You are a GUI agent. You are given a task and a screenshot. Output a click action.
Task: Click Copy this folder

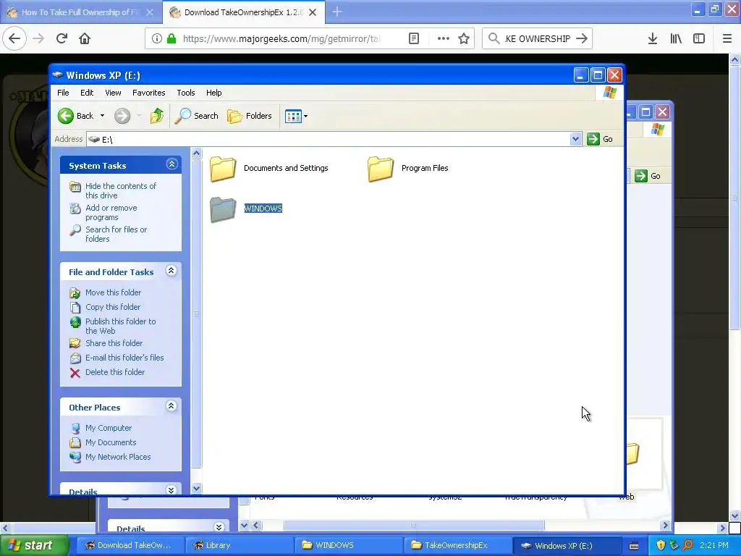click(112, 307)
